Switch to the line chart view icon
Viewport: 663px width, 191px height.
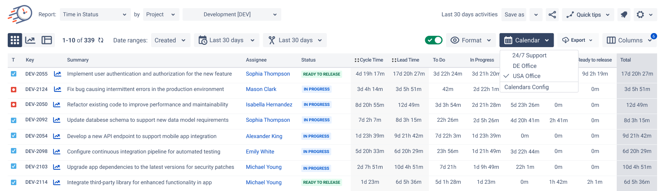pos(30,40)
